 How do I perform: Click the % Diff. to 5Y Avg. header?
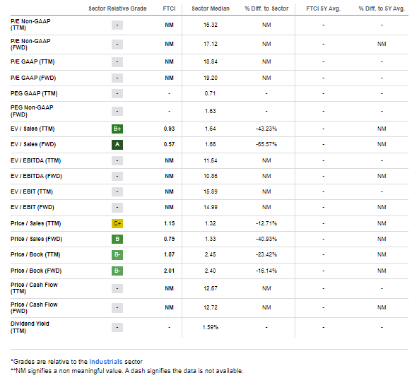pos(382,8)
